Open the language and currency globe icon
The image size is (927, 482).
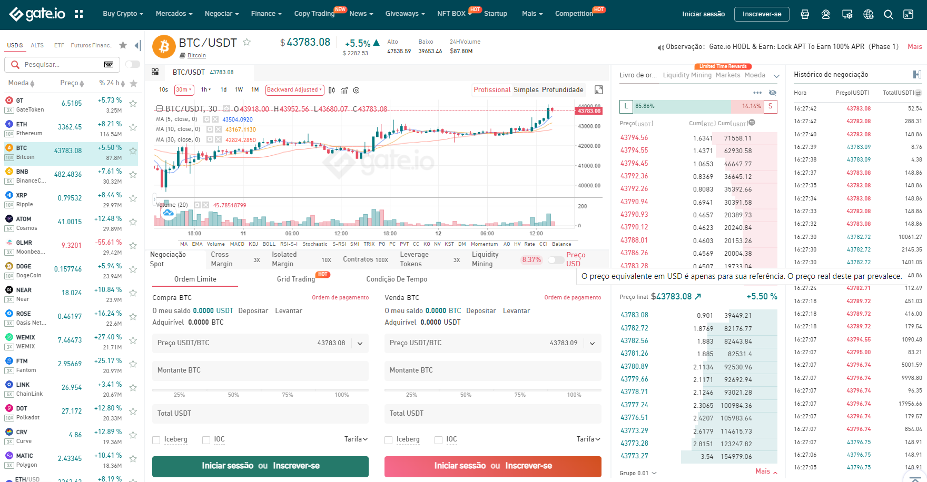869,14
